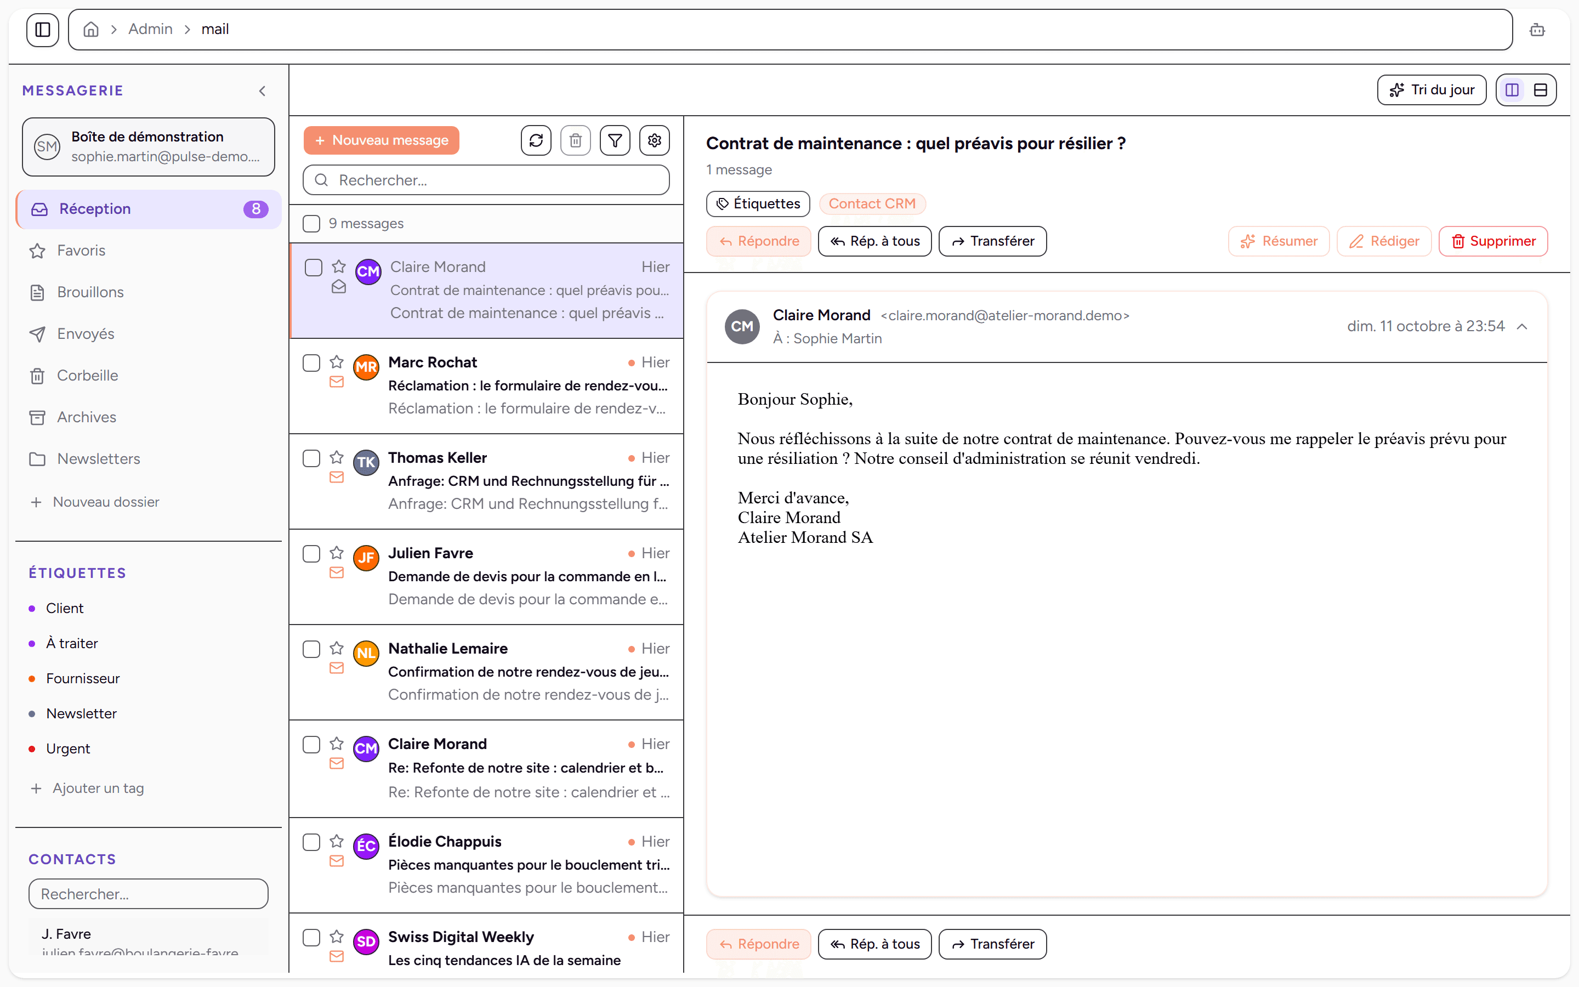
Task: Click the Contact CRM tag
Action: pyautogui.click(x=872, y=203)
